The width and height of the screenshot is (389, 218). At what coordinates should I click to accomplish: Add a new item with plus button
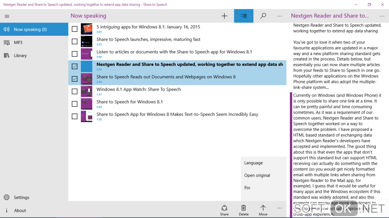coord(224,16)
